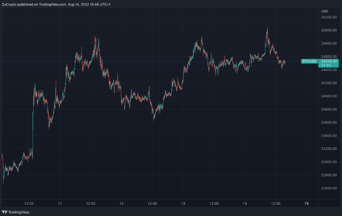Click the BTCUSD symbol label
This screenshot has width=342, height=216.
(309, 61)
